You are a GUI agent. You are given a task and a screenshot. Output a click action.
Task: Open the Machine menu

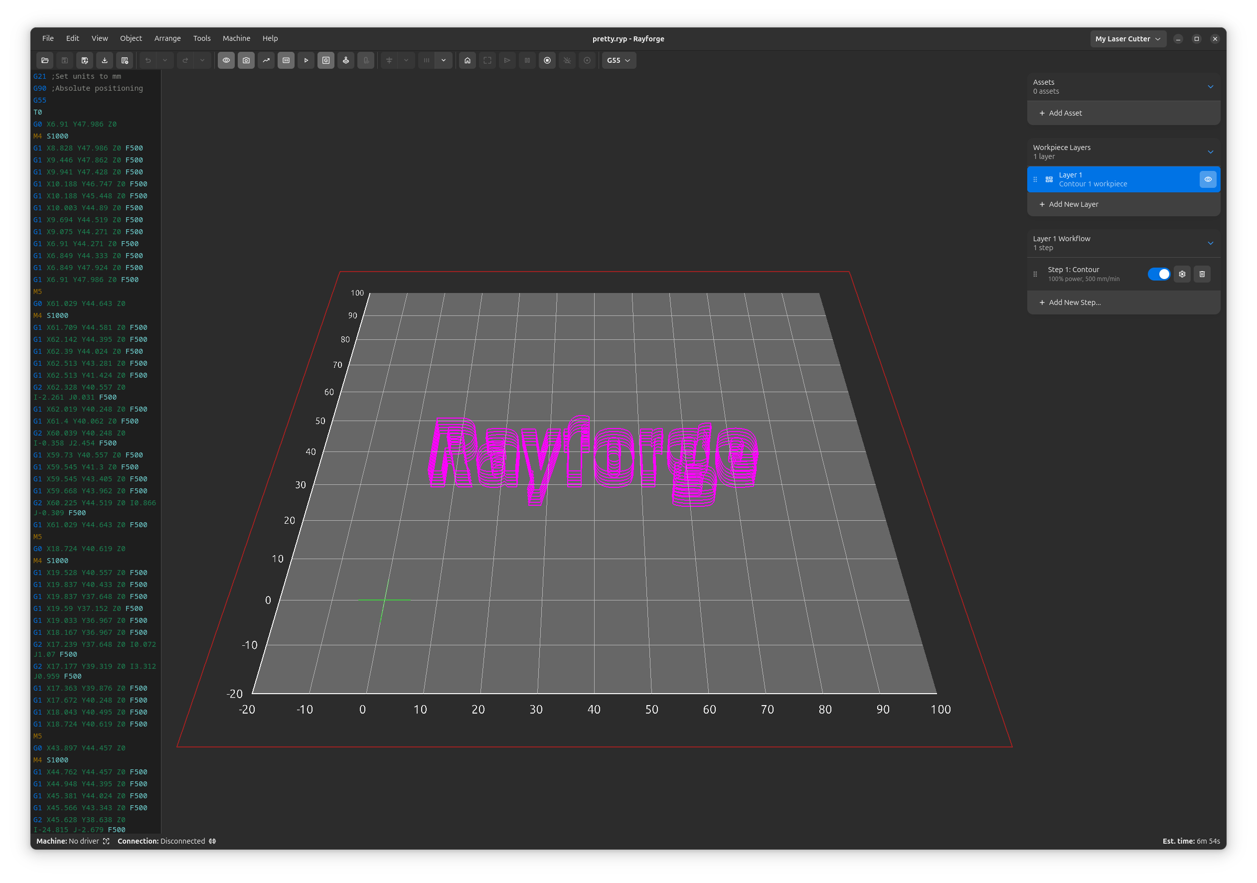click(x=236, y=38)
